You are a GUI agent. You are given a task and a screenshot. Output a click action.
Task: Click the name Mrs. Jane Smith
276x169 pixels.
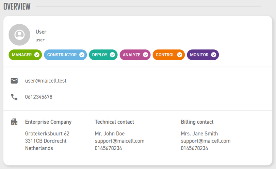[199, 134]
